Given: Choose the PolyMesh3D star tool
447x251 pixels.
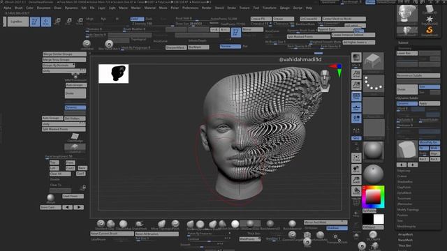Looking at the screenshot, I should (430, 20).
